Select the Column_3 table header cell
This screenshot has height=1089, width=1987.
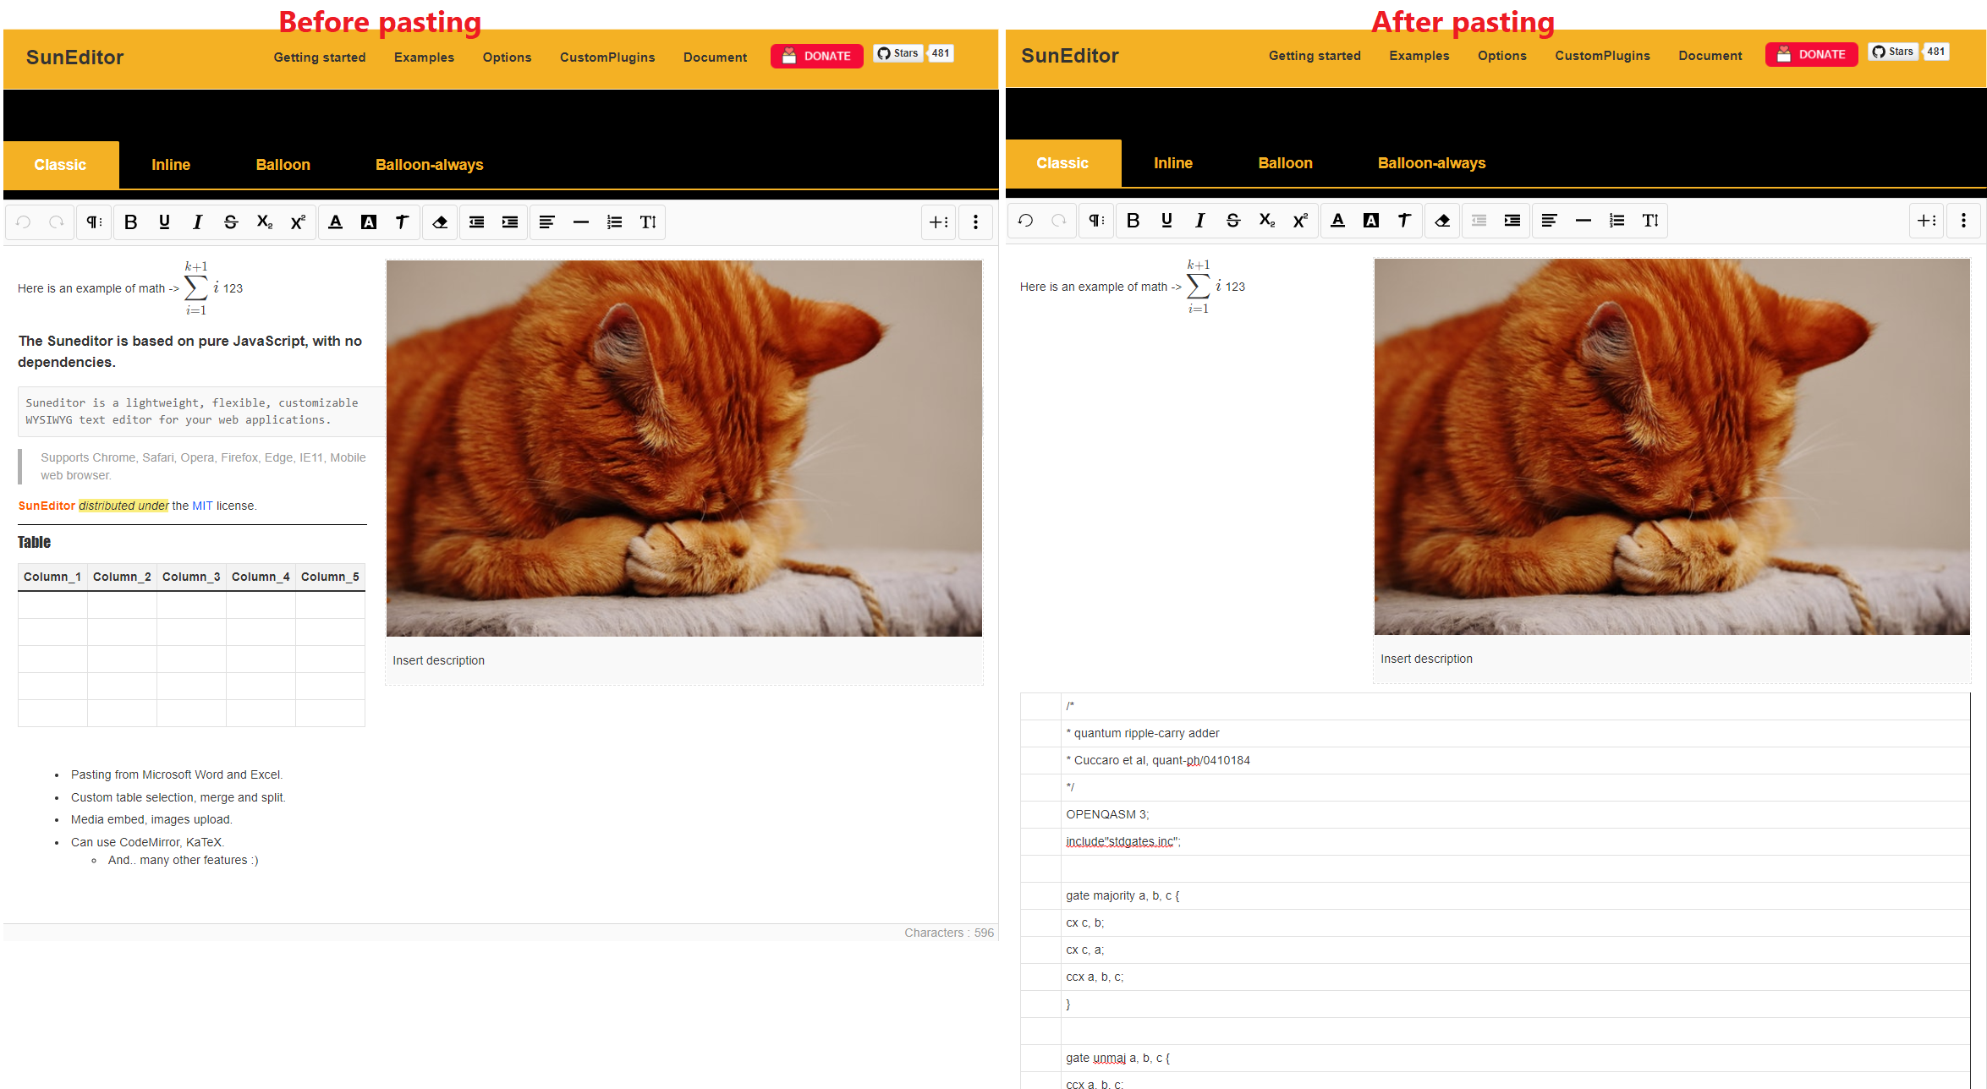(x=191, y=577)
